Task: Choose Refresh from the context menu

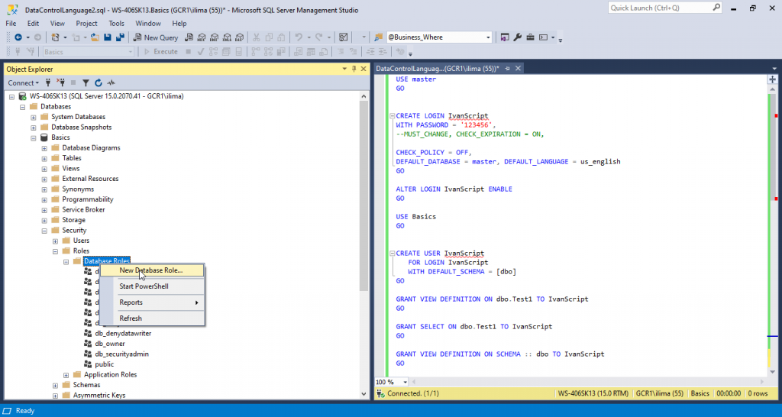Action: point(152,318)
